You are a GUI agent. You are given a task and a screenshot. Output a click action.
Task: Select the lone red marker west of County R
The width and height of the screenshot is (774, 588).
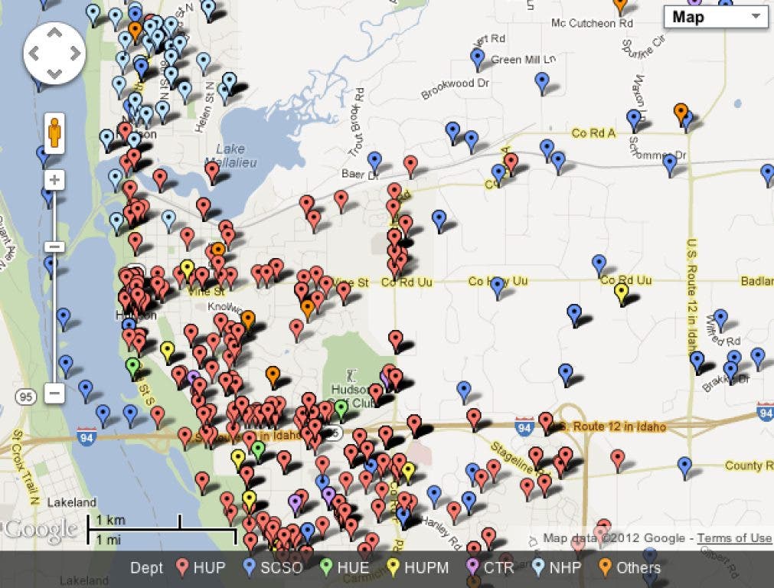pos(618,459)
